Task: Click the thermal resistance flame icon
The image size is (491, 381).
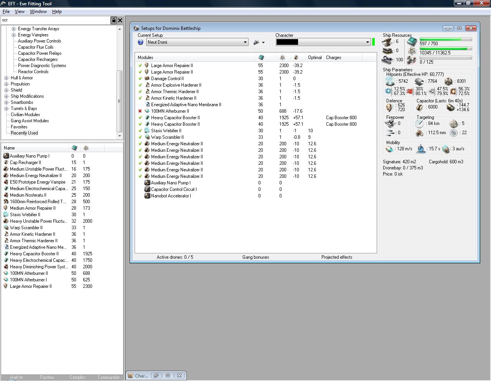Action: [410, 91]
